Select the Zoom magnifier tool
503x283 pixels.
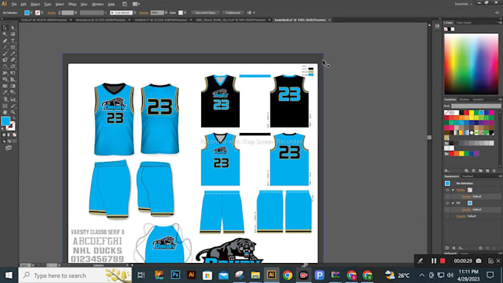(13, 112)
